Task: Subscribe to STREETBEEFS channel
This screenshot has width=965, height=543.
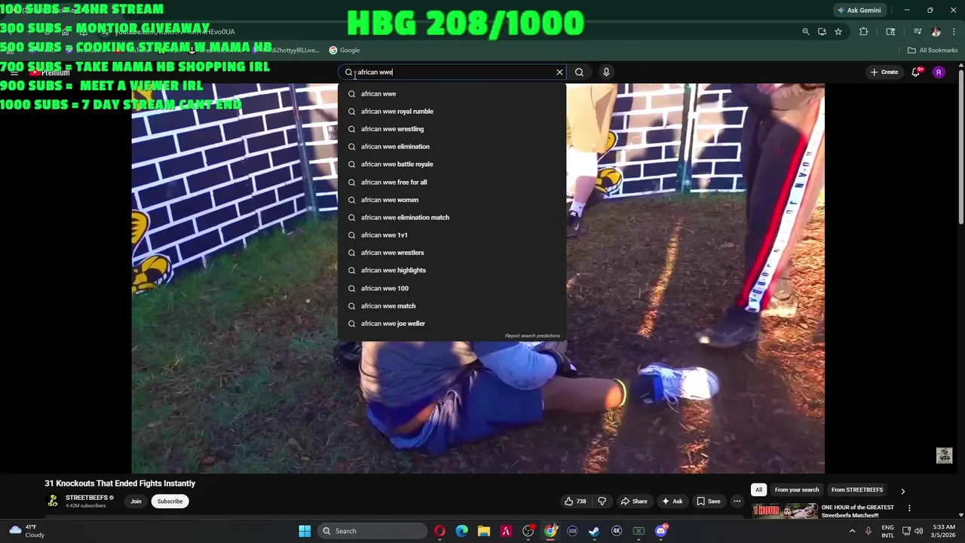Action: coord(170,502)
